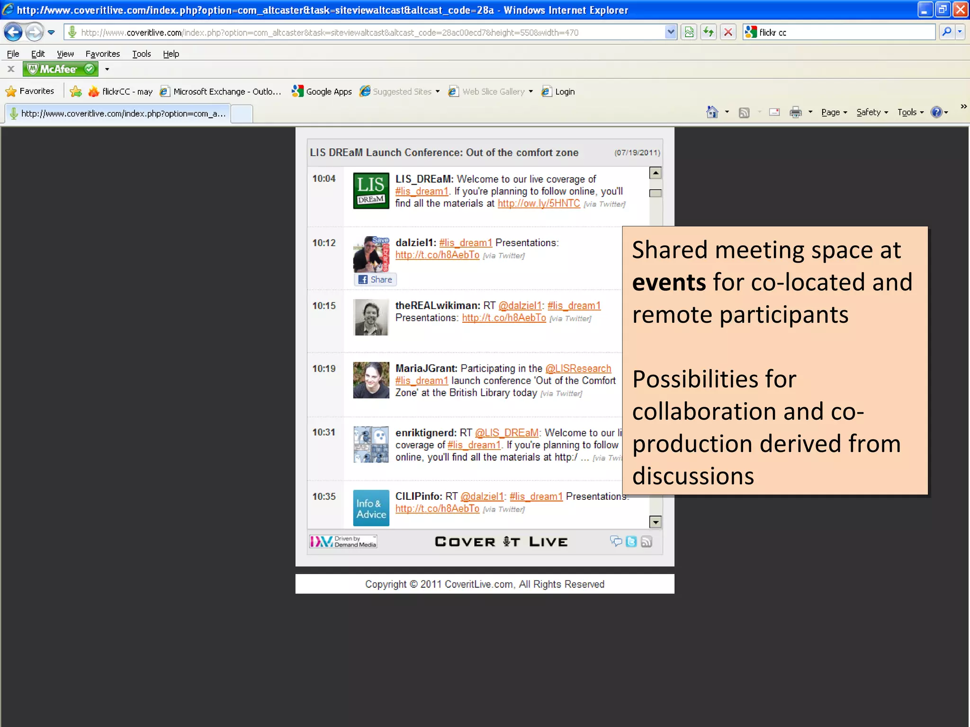Click the RSS feed icon in CoverItLive footer
The image size is (970, 727).
pos(647,541)
